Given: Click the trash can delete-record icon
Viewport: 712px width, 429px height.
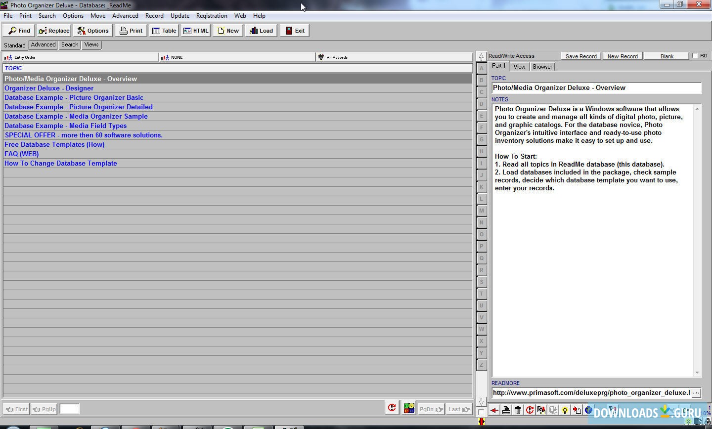Looking at the screenshot, I should point(518,410).
